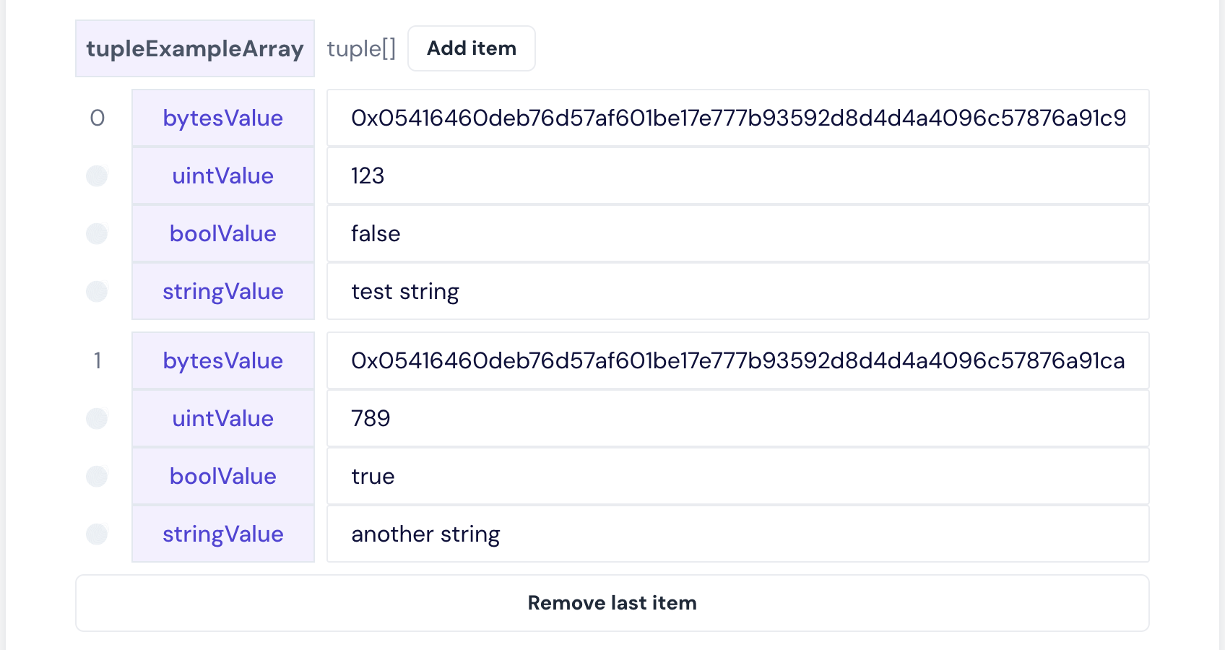1225x650 pixels.
Task: Click the circle beside 'test string' row
Action: (x=97, y=292)
